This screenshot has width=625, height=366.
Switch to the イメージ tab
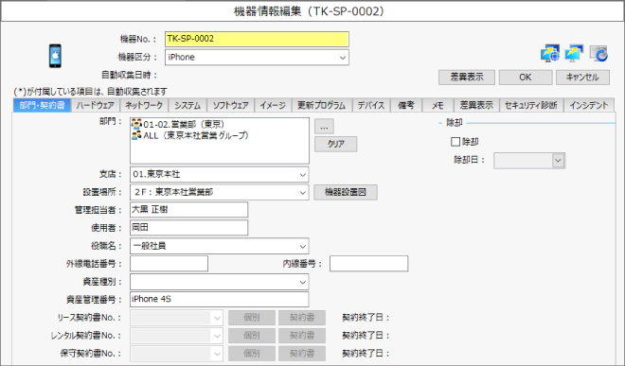pyautogui.click(x=273, y=105)
